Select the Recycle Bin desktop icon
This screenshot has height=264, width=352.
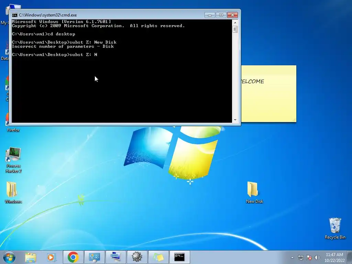[x=335, y=229]
